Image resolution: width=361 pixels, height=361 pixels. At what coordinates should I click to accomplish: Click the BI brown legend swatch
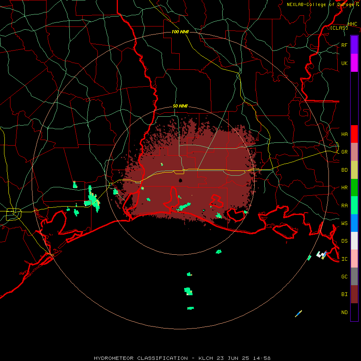point(354,294)
